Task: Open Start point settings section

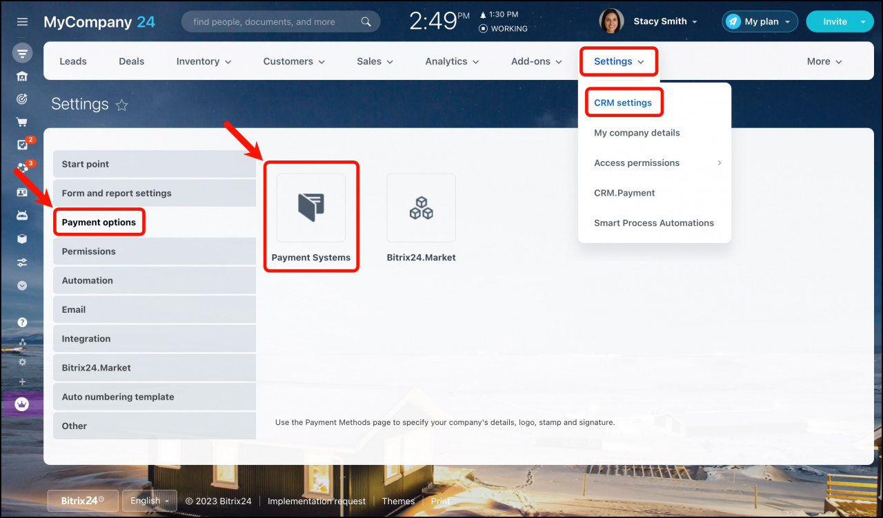Action: click(155, 164)
